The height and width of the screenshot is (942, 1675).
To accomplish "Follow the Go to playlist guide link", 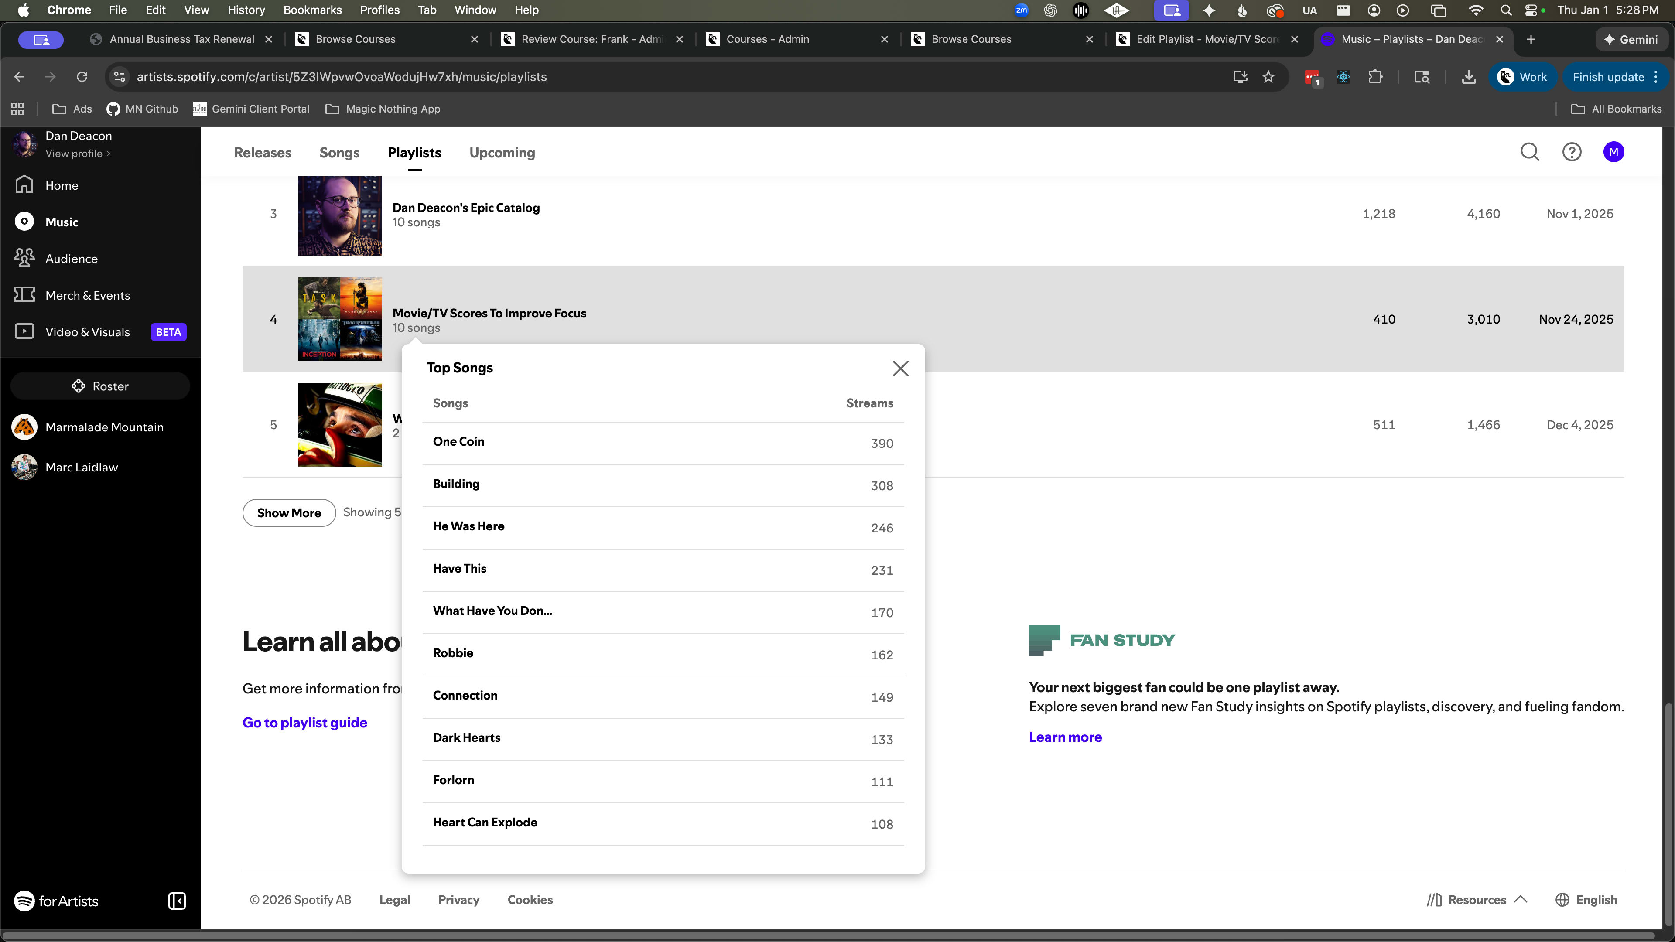I will [304, 723].
